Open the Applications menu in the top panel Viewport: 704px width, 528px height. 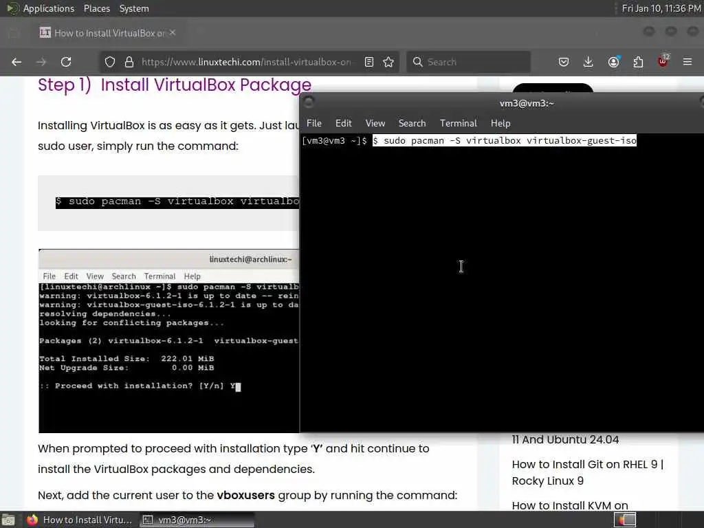(x=49, y=8)
